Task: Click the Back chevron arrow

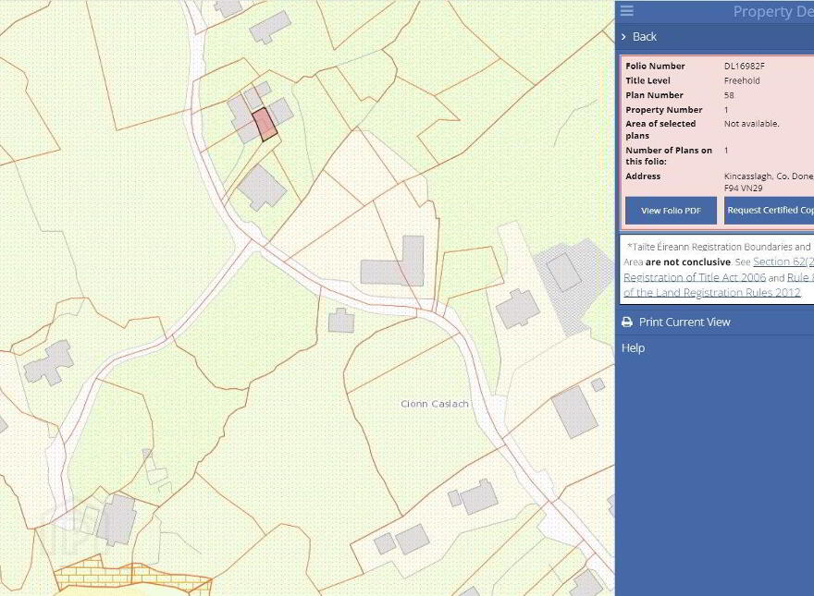Action: tap(623, 37)
